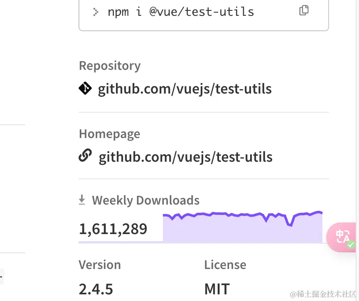Image resolution: width=359 pixels, height=301 pixels.
Task: Click the 1,611,289 downloads count
Action: tap(113, 229)
